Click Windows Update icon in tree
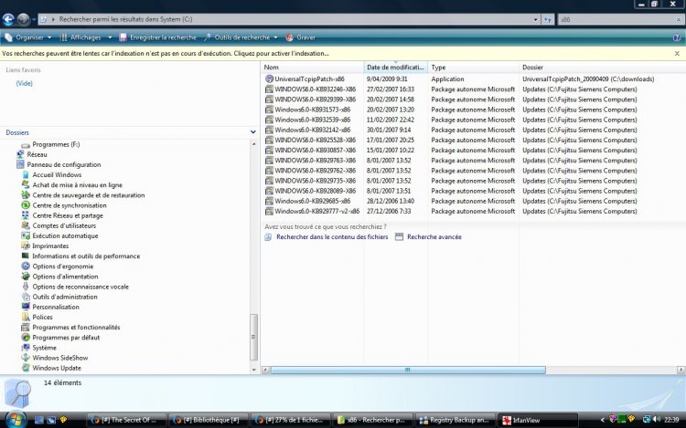This screenshot has height=428, width=686. 26,368
